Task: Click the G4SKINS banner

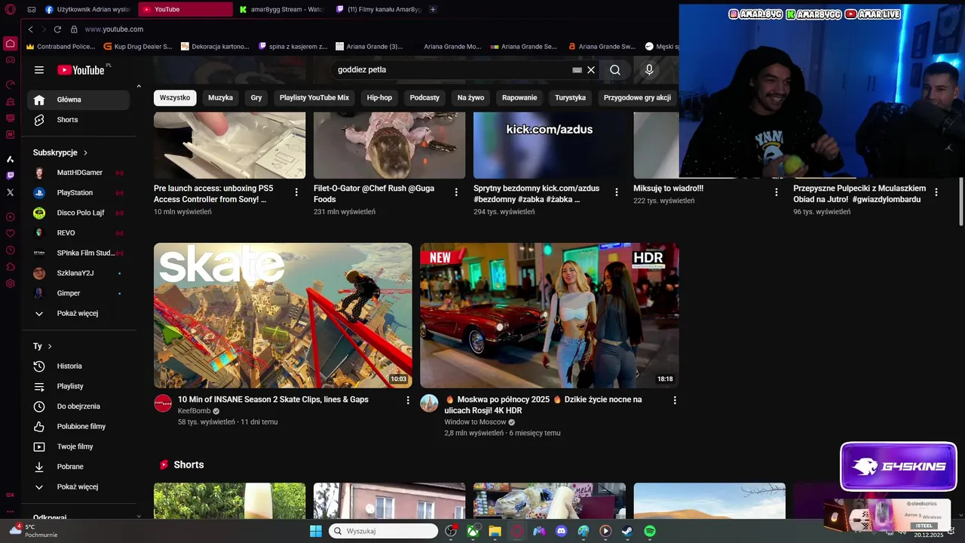Action: pos(899,466)
